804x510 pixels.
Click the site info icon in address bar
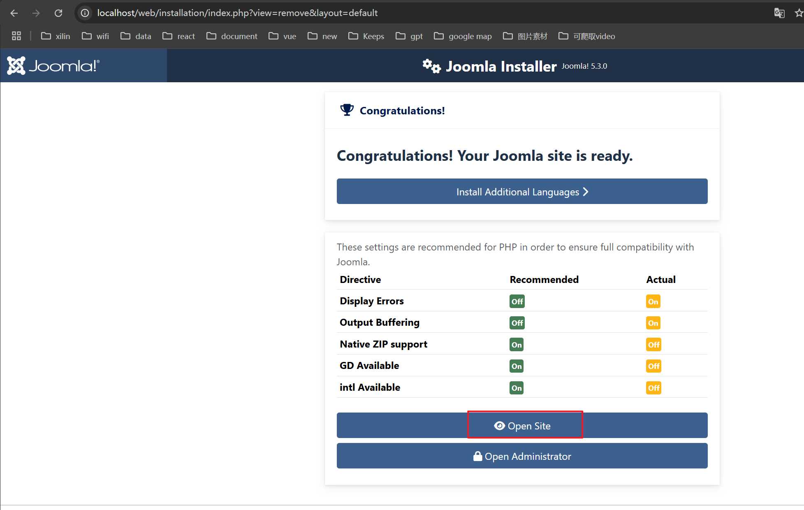(x=85, y=13)
